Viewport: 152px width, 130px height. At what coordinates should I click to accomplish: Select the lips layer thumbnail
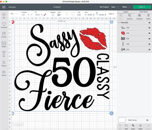click(x=123, y=33)
